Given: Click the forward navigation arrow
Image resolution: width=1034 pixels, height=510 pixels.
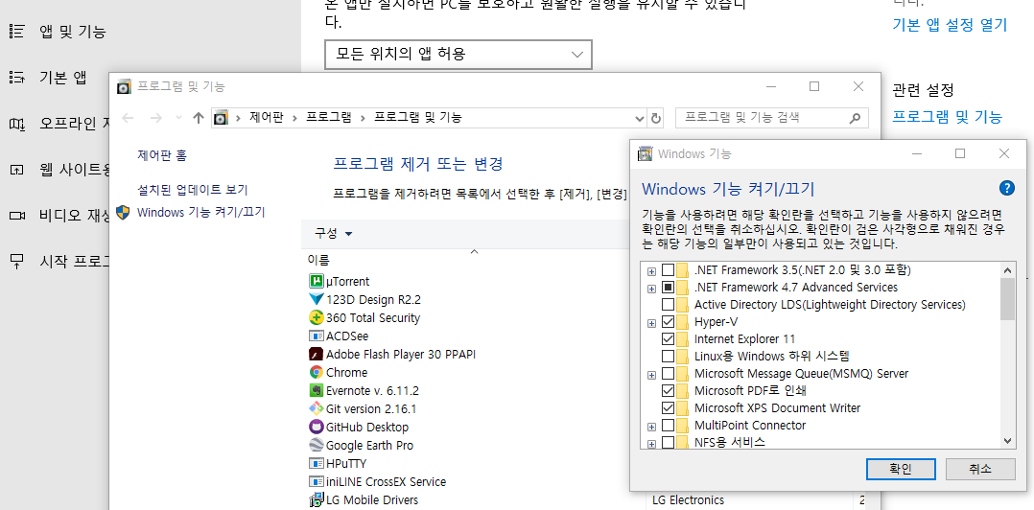Looking at the screenshot, I should pos(156,118).
